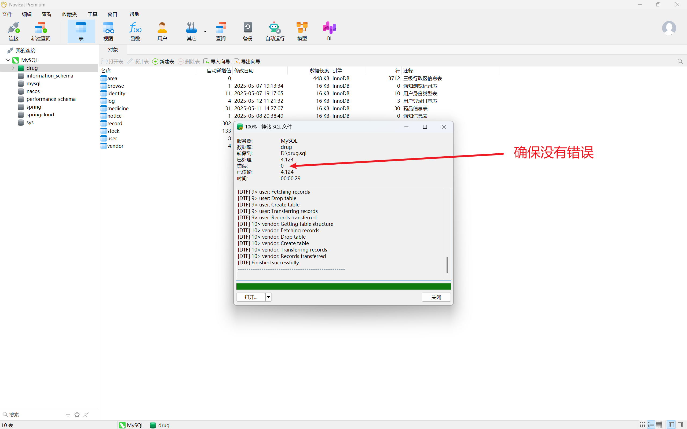Switch to list view icon in status bar
This screenshot has width=687, height=429.
[x=651, y=425]
